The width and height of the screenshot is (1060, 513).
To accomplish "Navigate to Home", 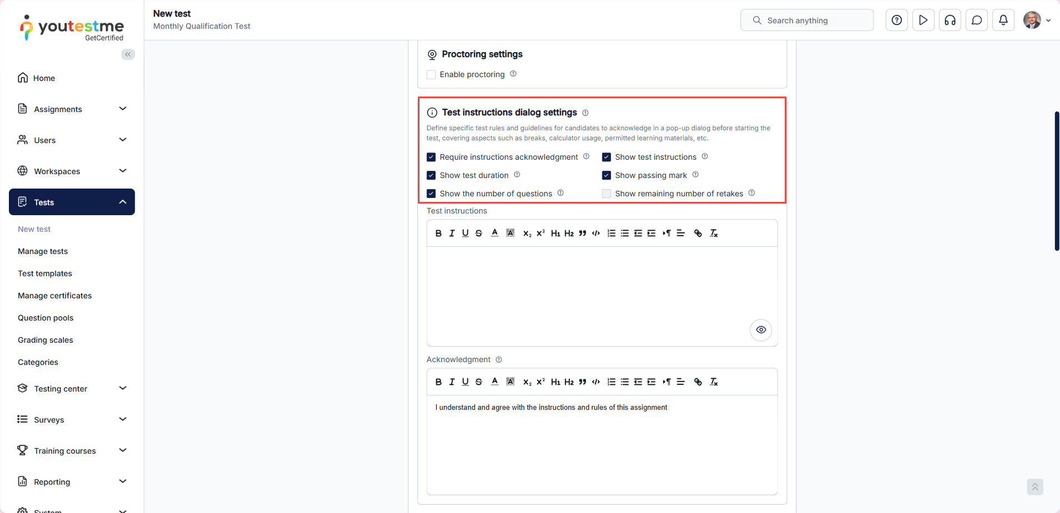I will [x=44, y=78].
